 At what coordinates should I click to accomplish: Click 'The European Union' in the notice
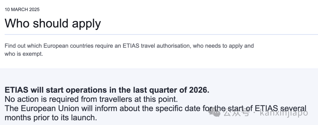coord(42,108)
